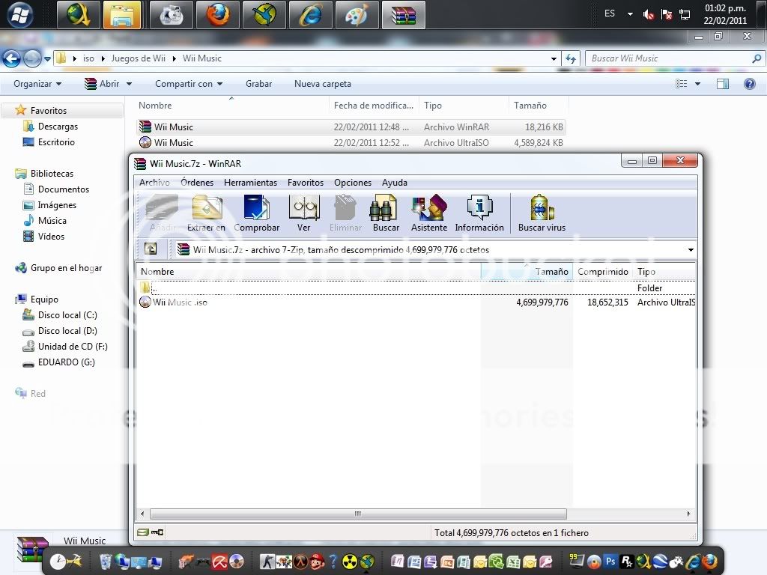This screenshot has width=767, height=575.
Task: Open Descargas in the navigation pane
Action: click(58, 126)
